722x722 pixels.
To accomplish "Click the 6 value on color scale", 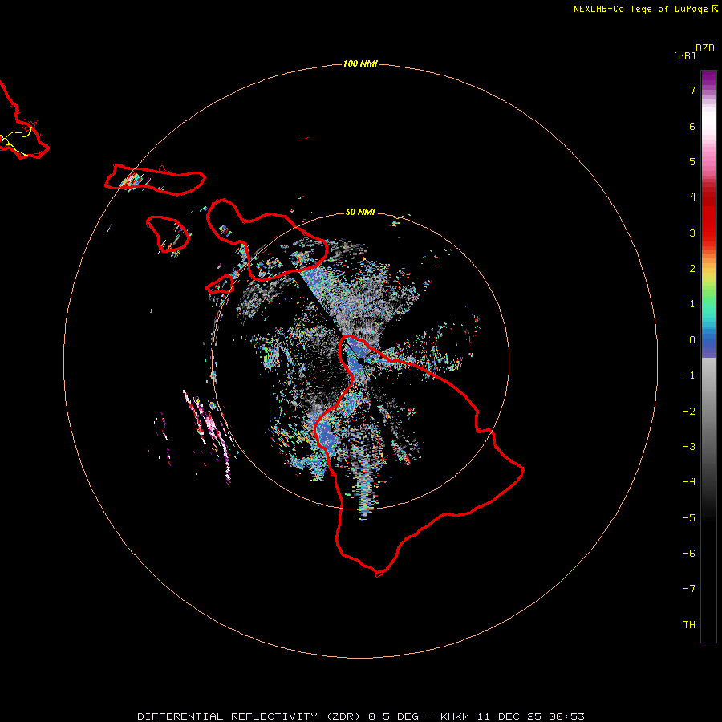I will click(692, 126).
